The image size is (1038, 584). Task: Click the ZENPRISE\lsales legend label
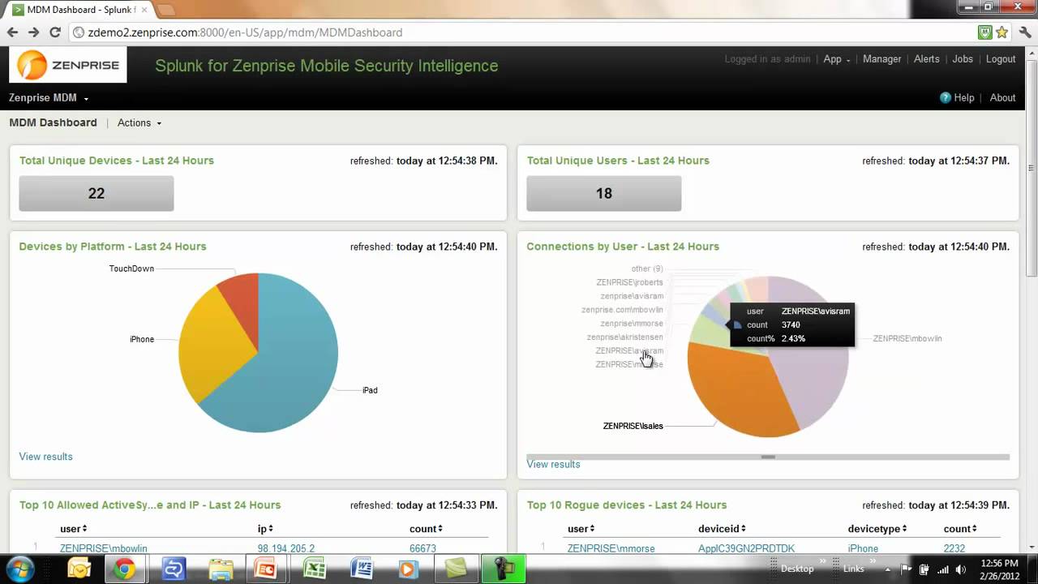pos(633,426)
